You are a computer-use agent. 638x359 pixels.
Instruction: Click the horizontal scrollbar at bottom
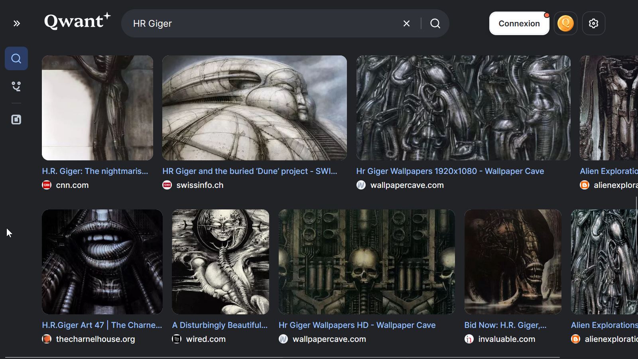coord(282,357)
